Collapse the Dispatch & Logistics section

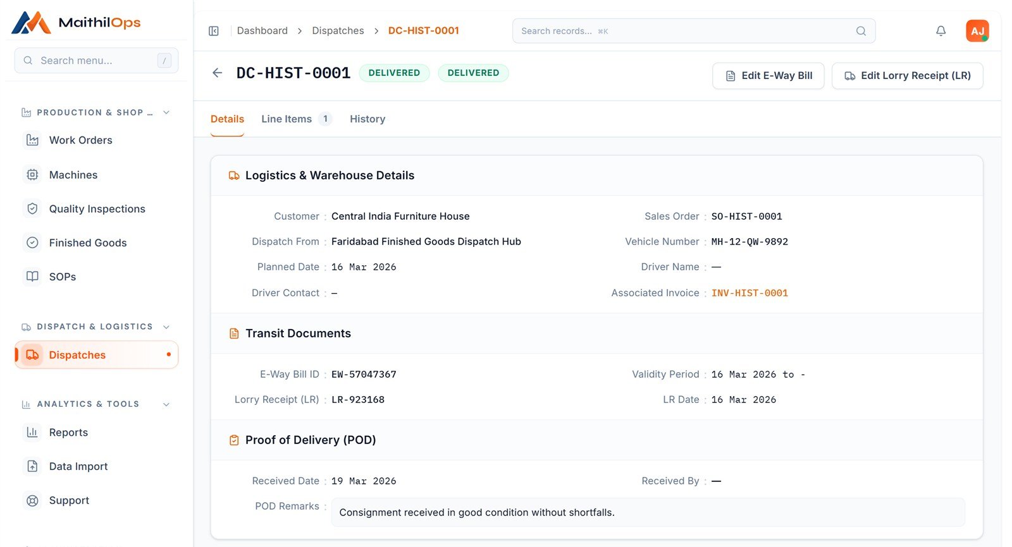[166, 327]
